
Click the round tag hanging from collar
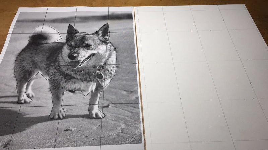[x=99, y=76]
